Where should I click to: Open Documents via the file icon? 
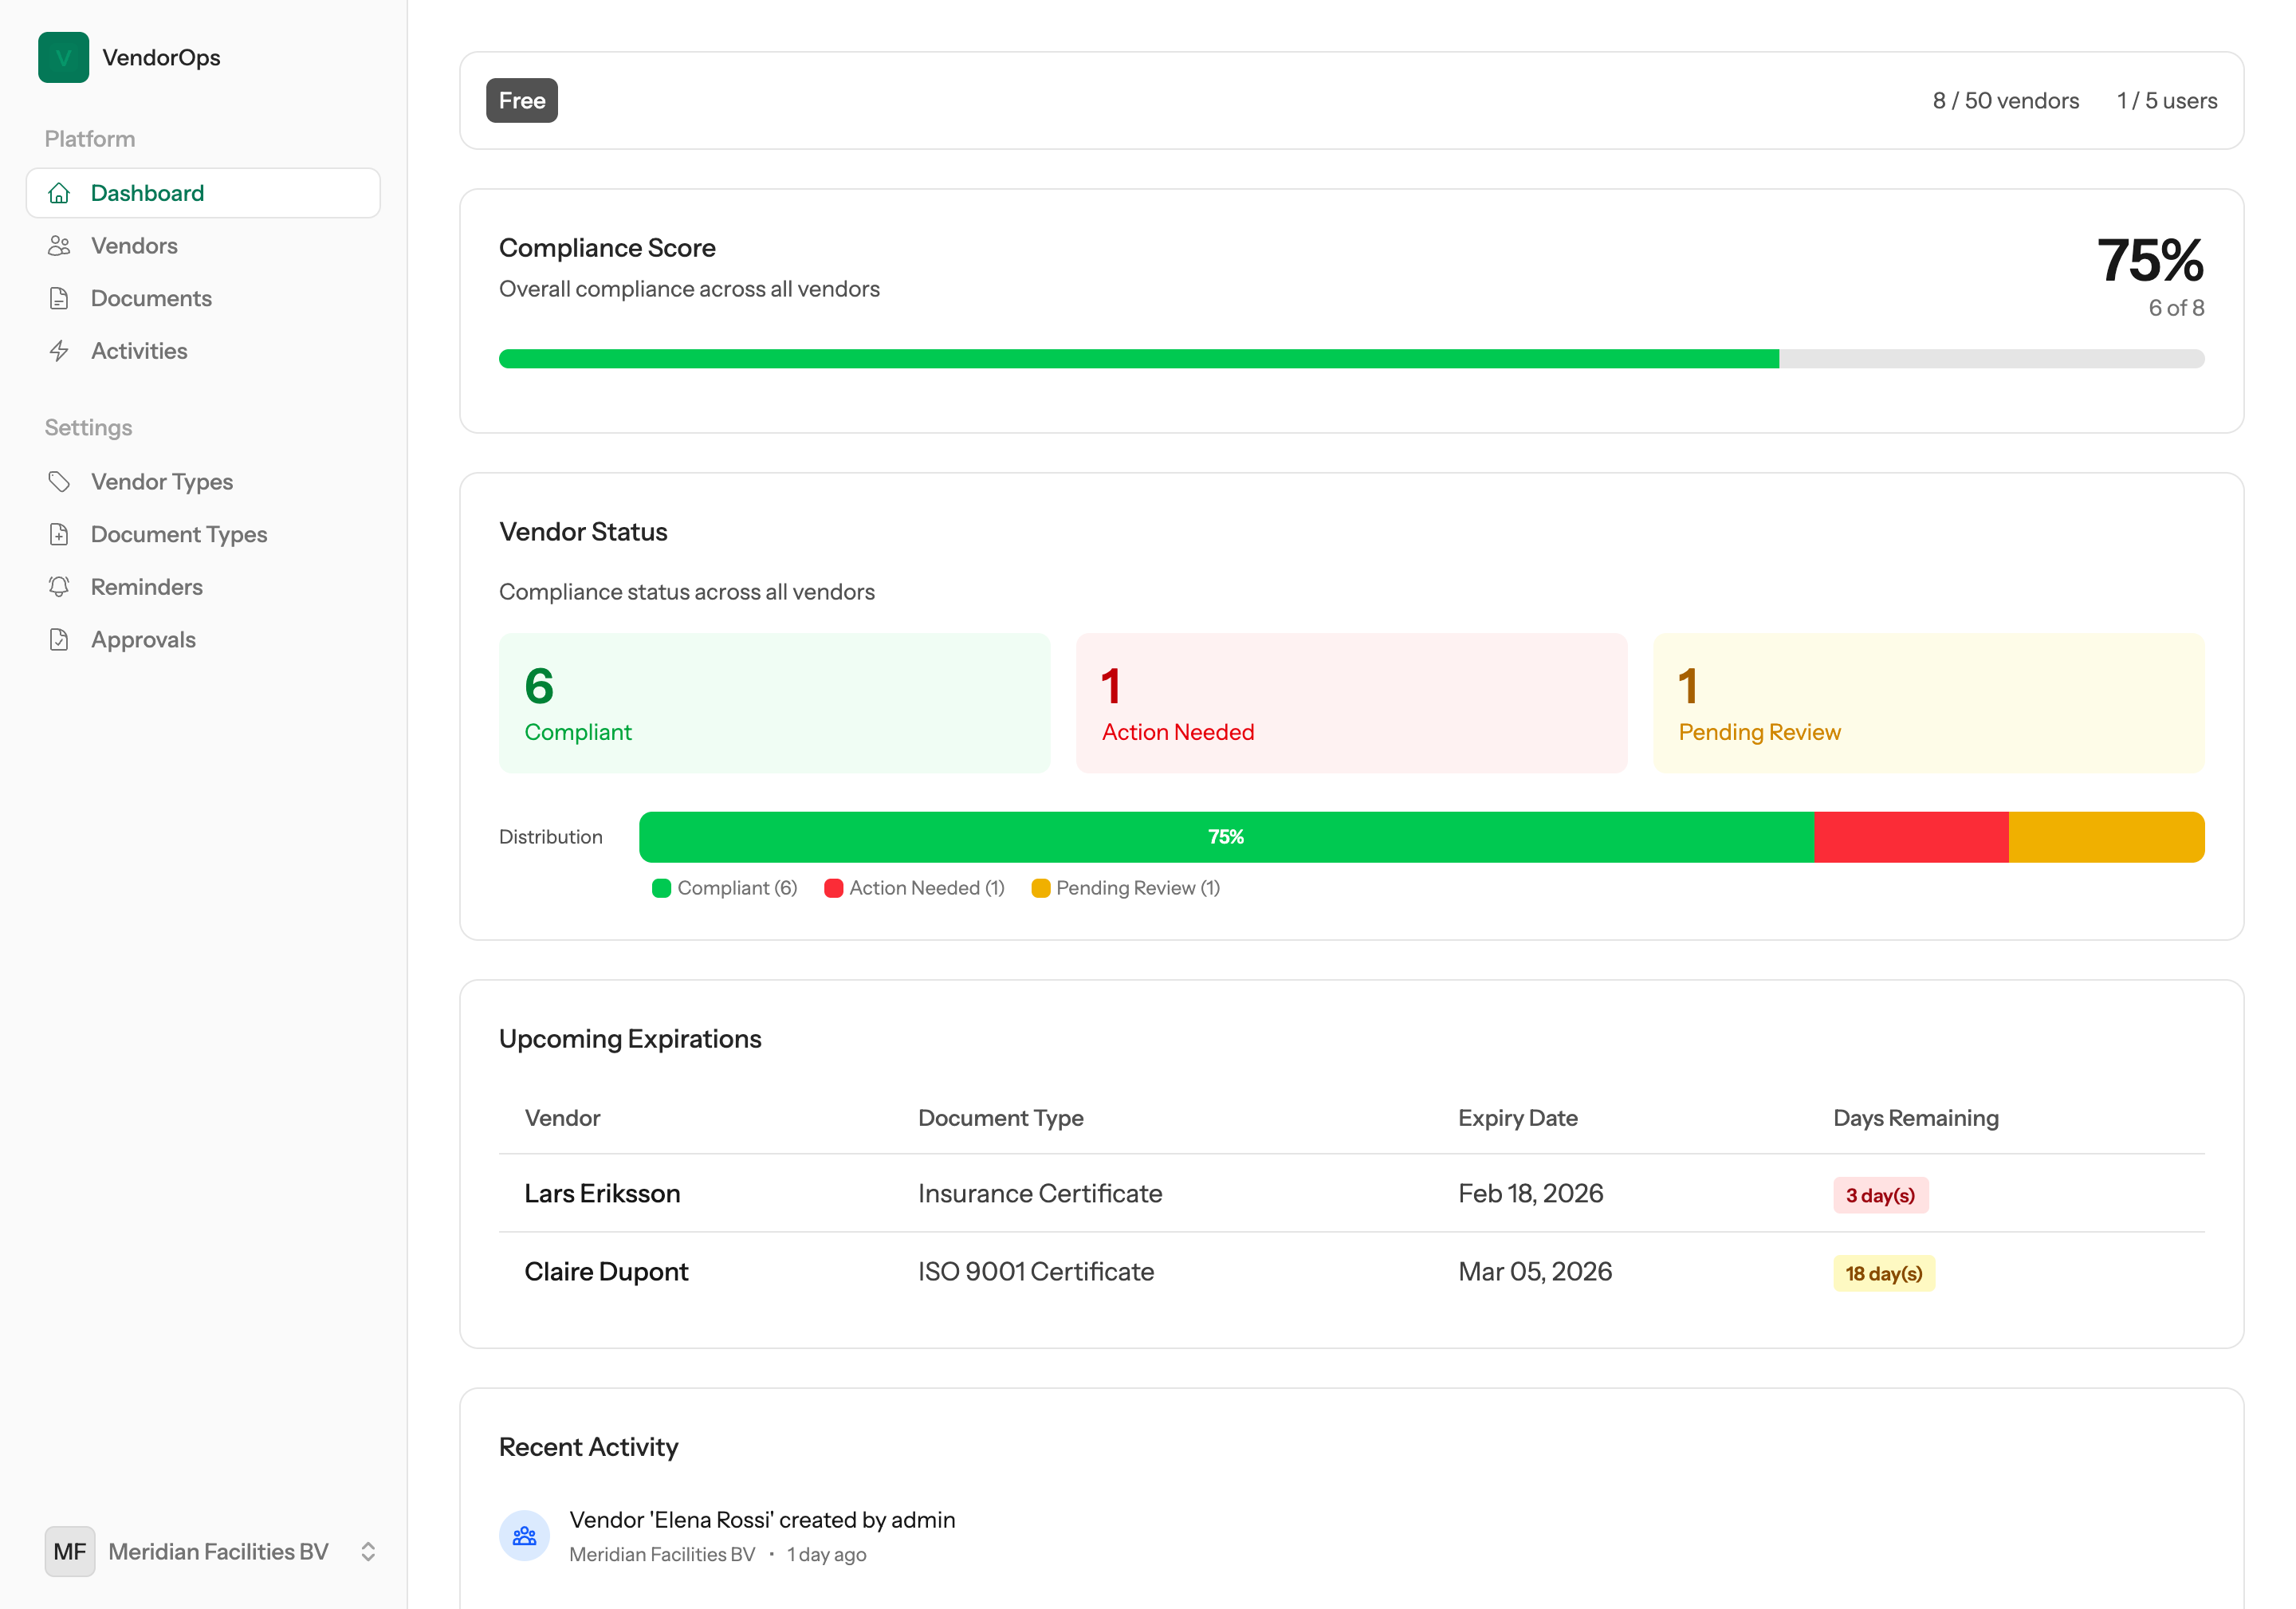pos(60,298)
